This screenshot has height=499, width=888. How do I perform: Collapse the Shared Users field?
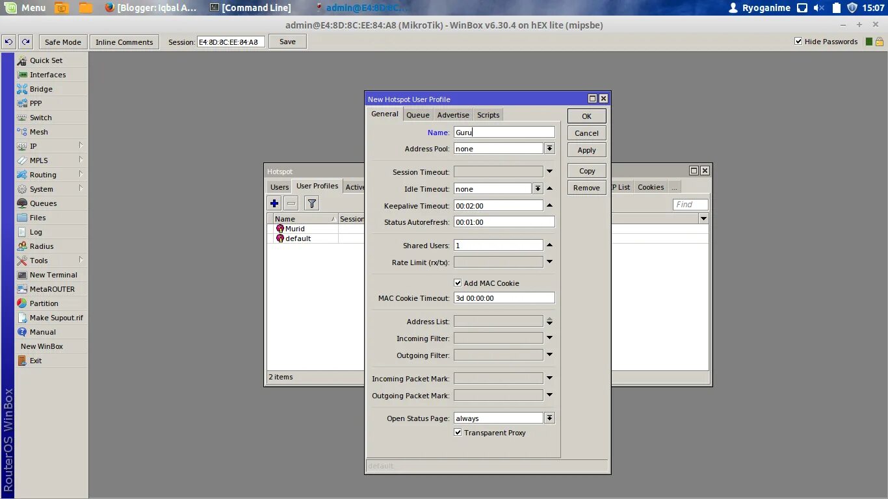click(549, 246)
